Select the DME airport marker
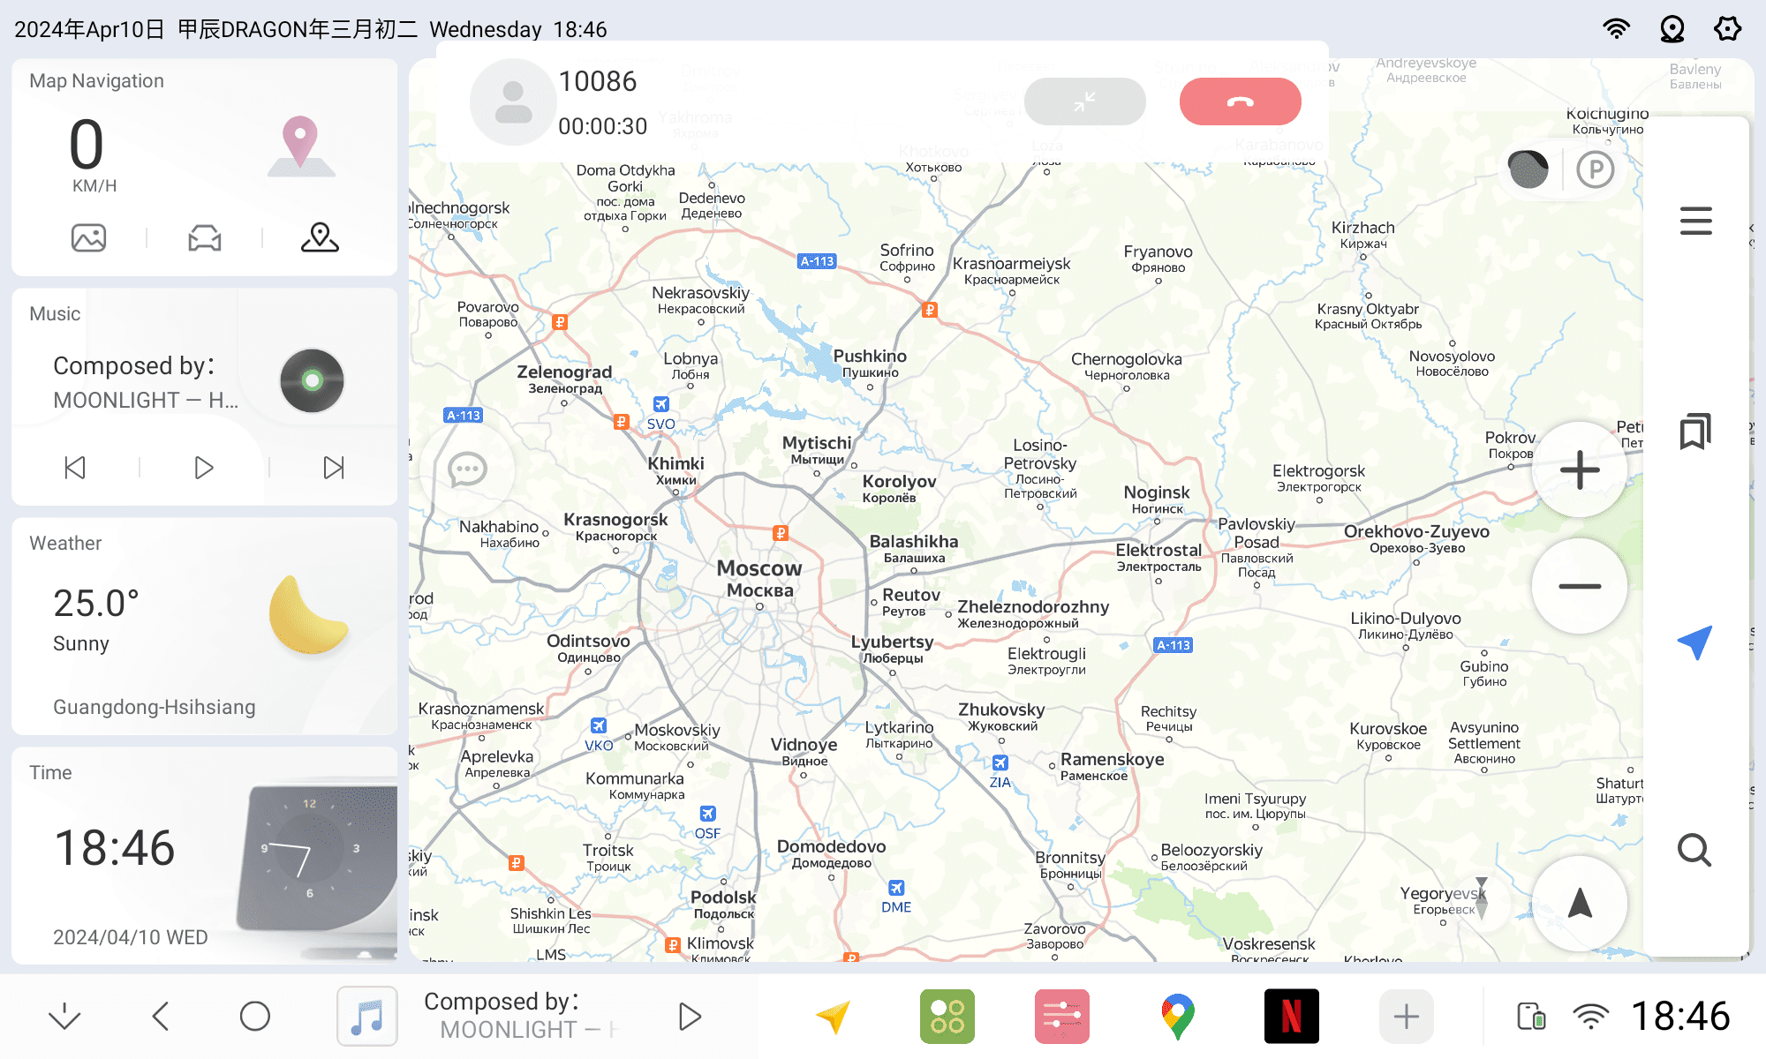The width and height of the screenshot is (1766, 1059). click(x=896, y=897)
